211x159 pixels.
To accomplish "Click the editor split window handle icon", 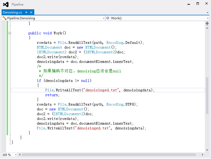I will (x=207, y=23).
